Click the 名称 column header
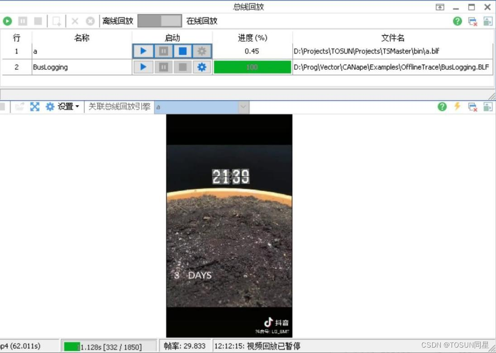The width and height of the screenshot is (496, 353). (81, 38)
